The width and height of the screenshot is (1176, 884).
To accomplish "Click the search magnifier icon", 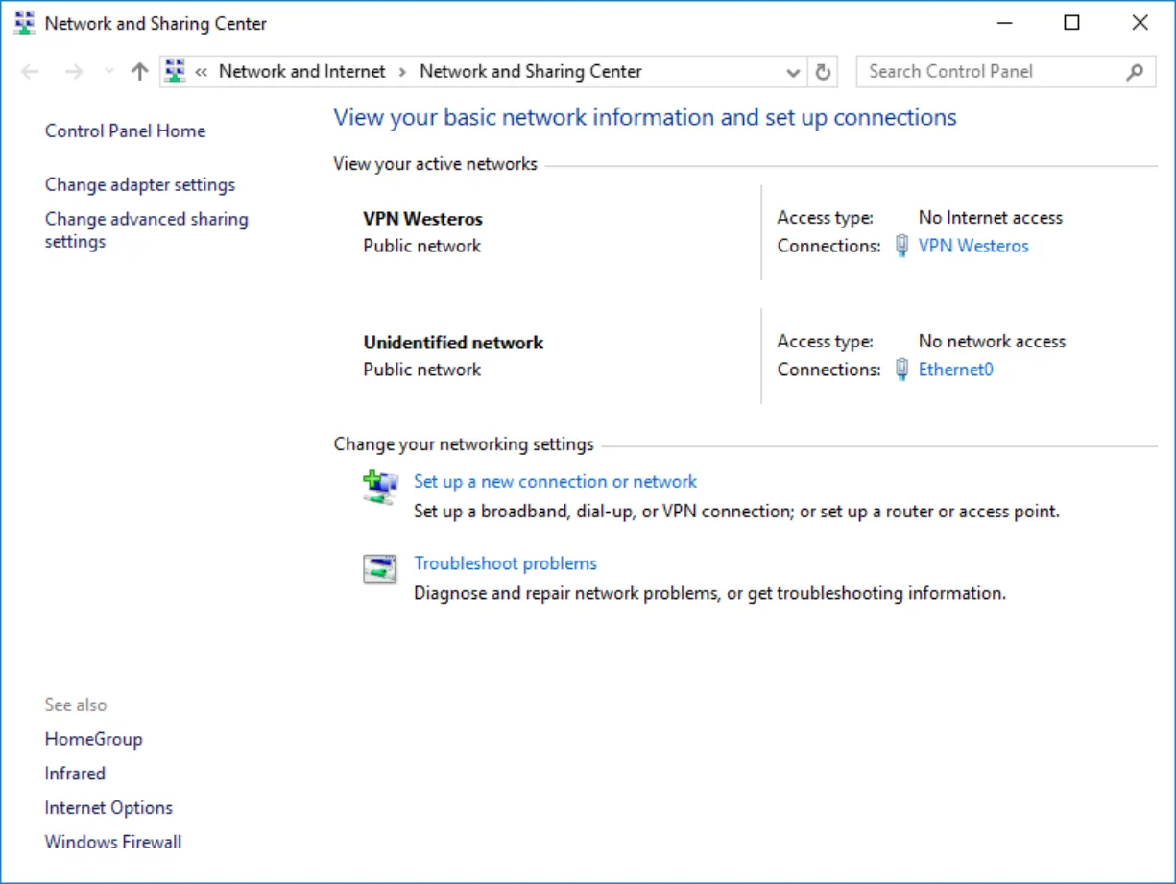I will coord(1135,71).
